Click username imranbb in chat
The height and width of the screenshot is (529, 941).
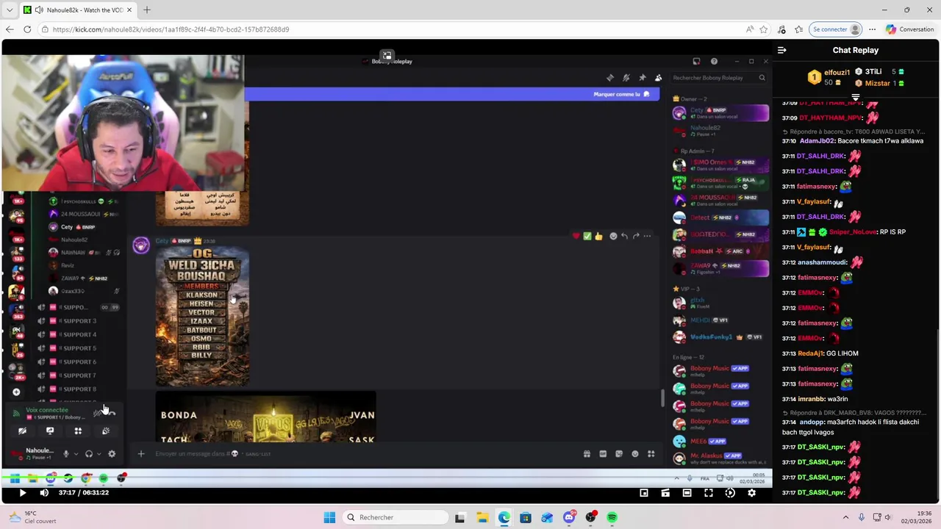(x=811, y=399)
